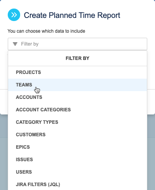Select PROJECTS from the filter list
This screenshot has width=155, height=190.
[x=77, y=72]
